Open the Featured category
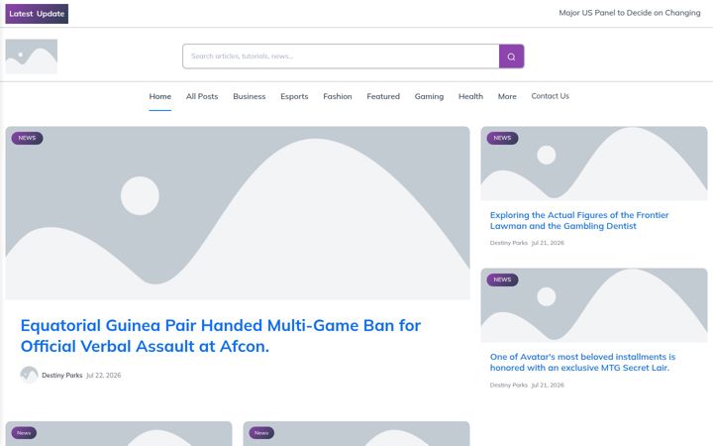The height and width of the screenshot is (446, 713). pyautogui.click(x=383, y=96)
